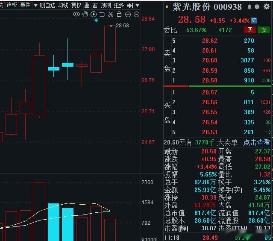Image resolution: width=273 pixels, height=241 pixels.
Task: Select sell level 1 price 28.58
Action: pos(210,80)
